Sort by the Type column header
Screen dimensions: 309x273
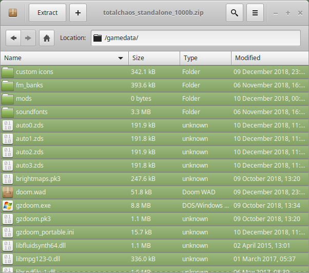[205, 58]
